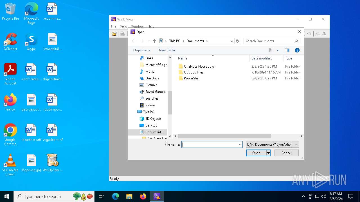
Task: Click the Cancel button
Action: 287,153
